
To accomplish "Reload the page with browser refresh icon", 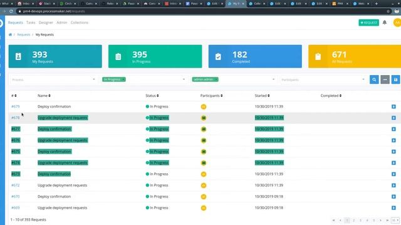I will [11, 11].
